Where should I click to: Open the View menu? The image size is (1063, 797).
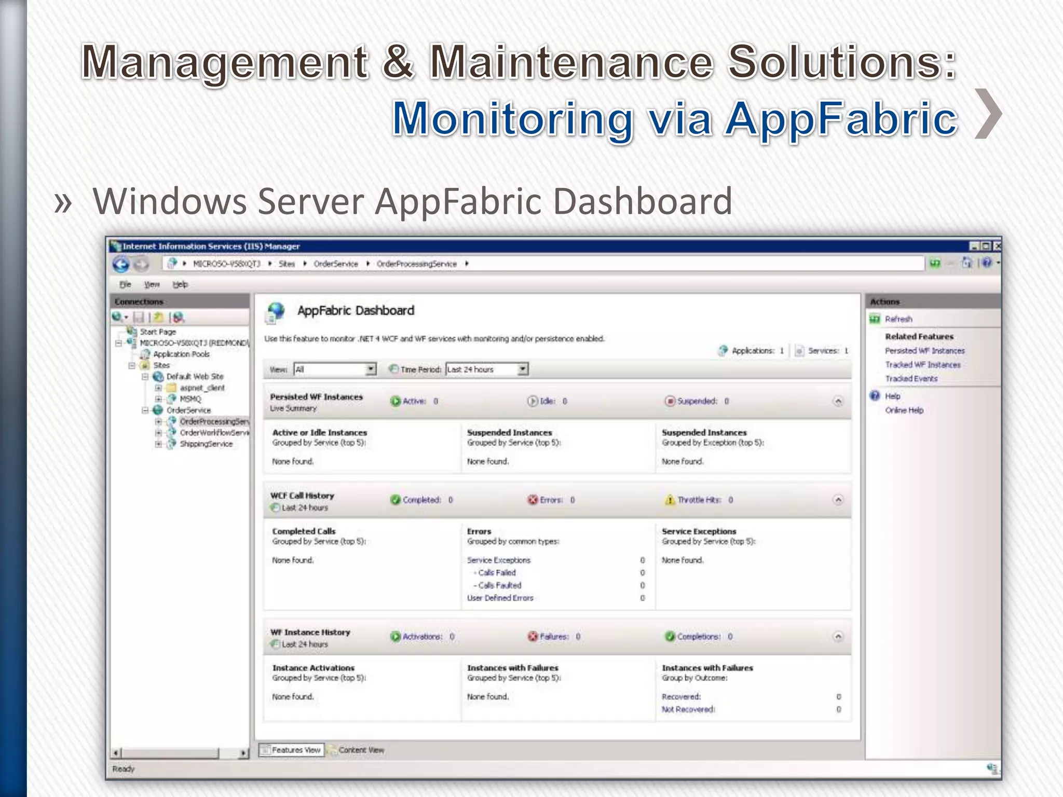tap(152, 284)
